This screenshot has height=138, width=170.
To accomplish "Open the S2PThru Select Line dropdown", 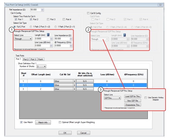I will 112,98.
